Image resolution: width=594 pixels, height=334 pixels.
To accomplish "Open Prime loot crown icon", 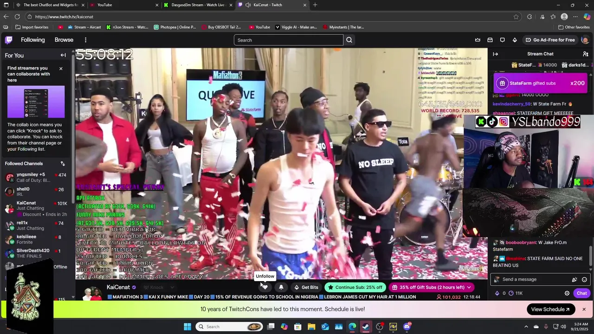I will click(x=478, y=40).
